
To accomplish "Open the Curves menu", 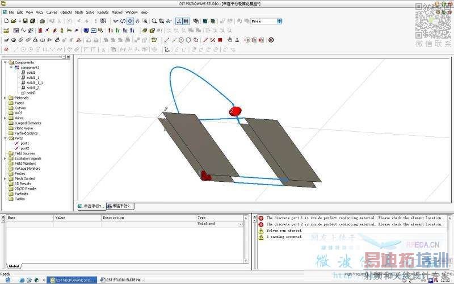I will (52, 12).
